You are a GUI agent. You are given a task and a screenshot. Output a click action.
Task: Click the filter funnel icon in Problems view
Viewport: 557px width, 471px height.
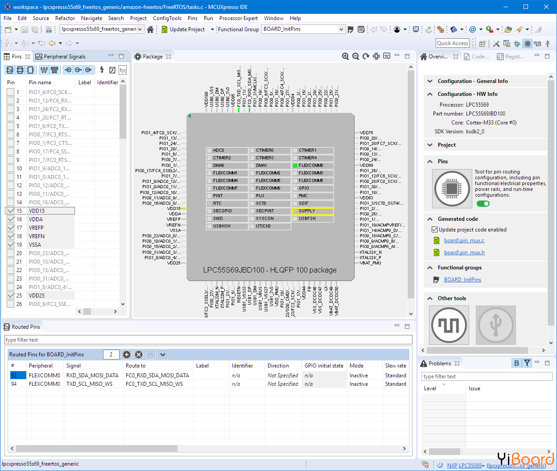pyautogui.click(x=527, y=363)
